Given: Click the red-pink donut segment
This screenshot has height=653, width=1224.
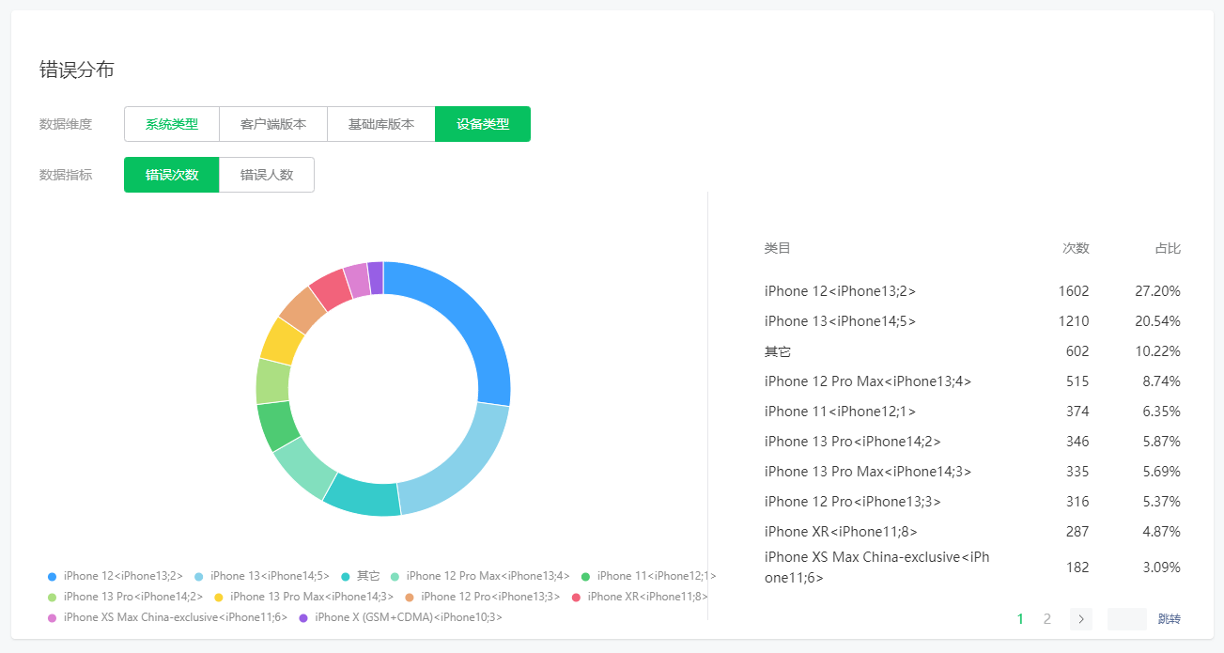Looking at the screenshot, I should pos(331,289).
